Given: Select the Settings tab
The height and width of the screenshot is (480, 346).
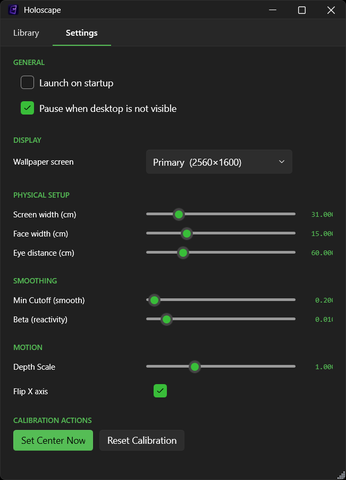Looking at the screenshot, I should 81,32.
